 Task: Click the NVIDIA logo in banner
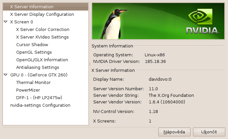coord(203,21)
